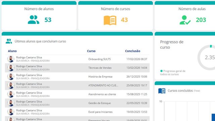Viewport: 215px width, 121px height.
Task: Open the Excel para Iniciantes course cell
Action: (100, 112)
